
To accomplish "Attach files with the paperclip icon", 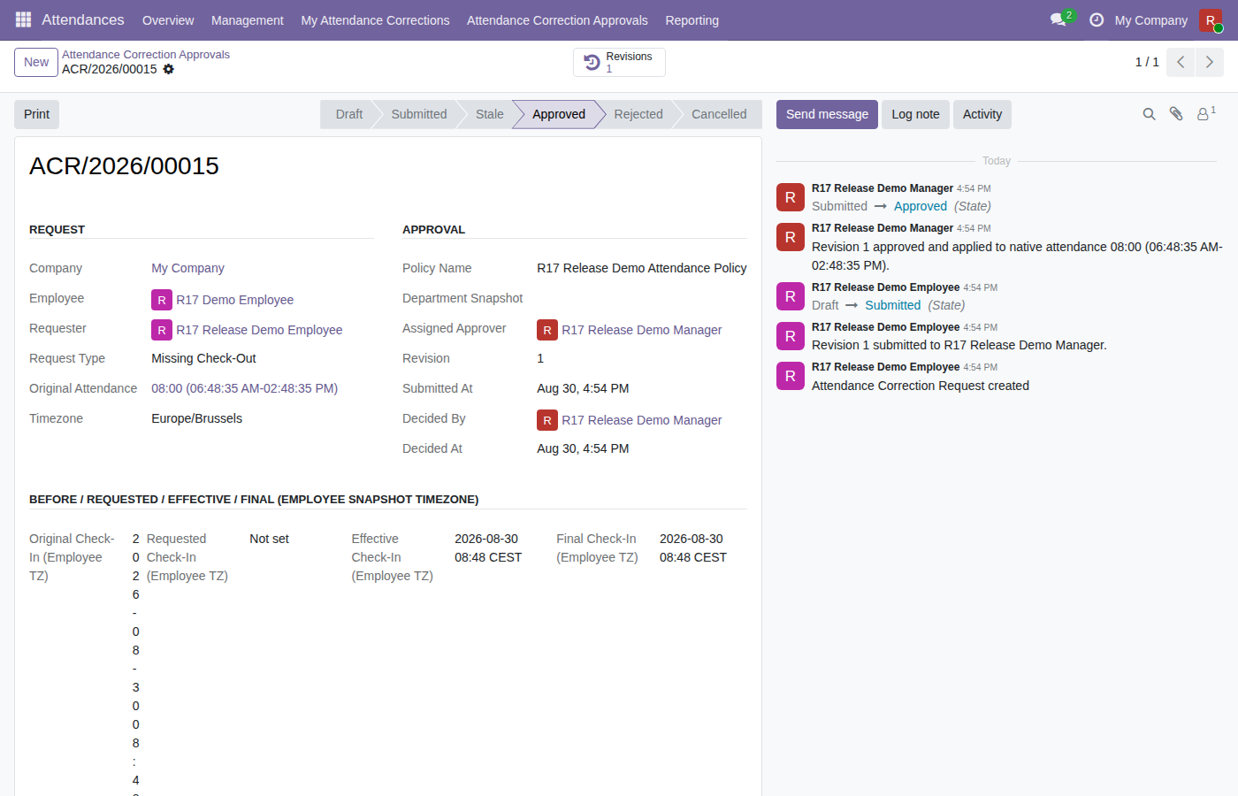I will pos(1176,114).
